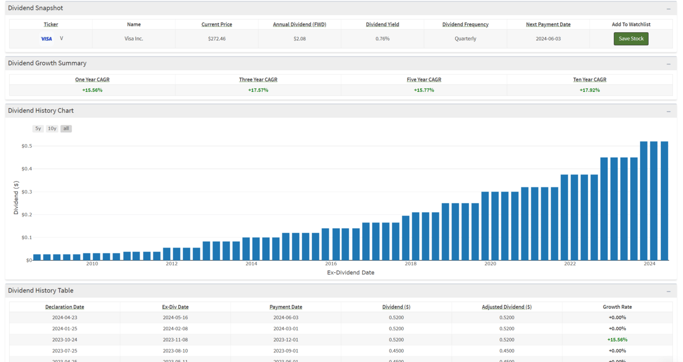Collapse the Dividend Snapshot panel
This screenshot has height=362, width=683.
(x=668, y=9)
